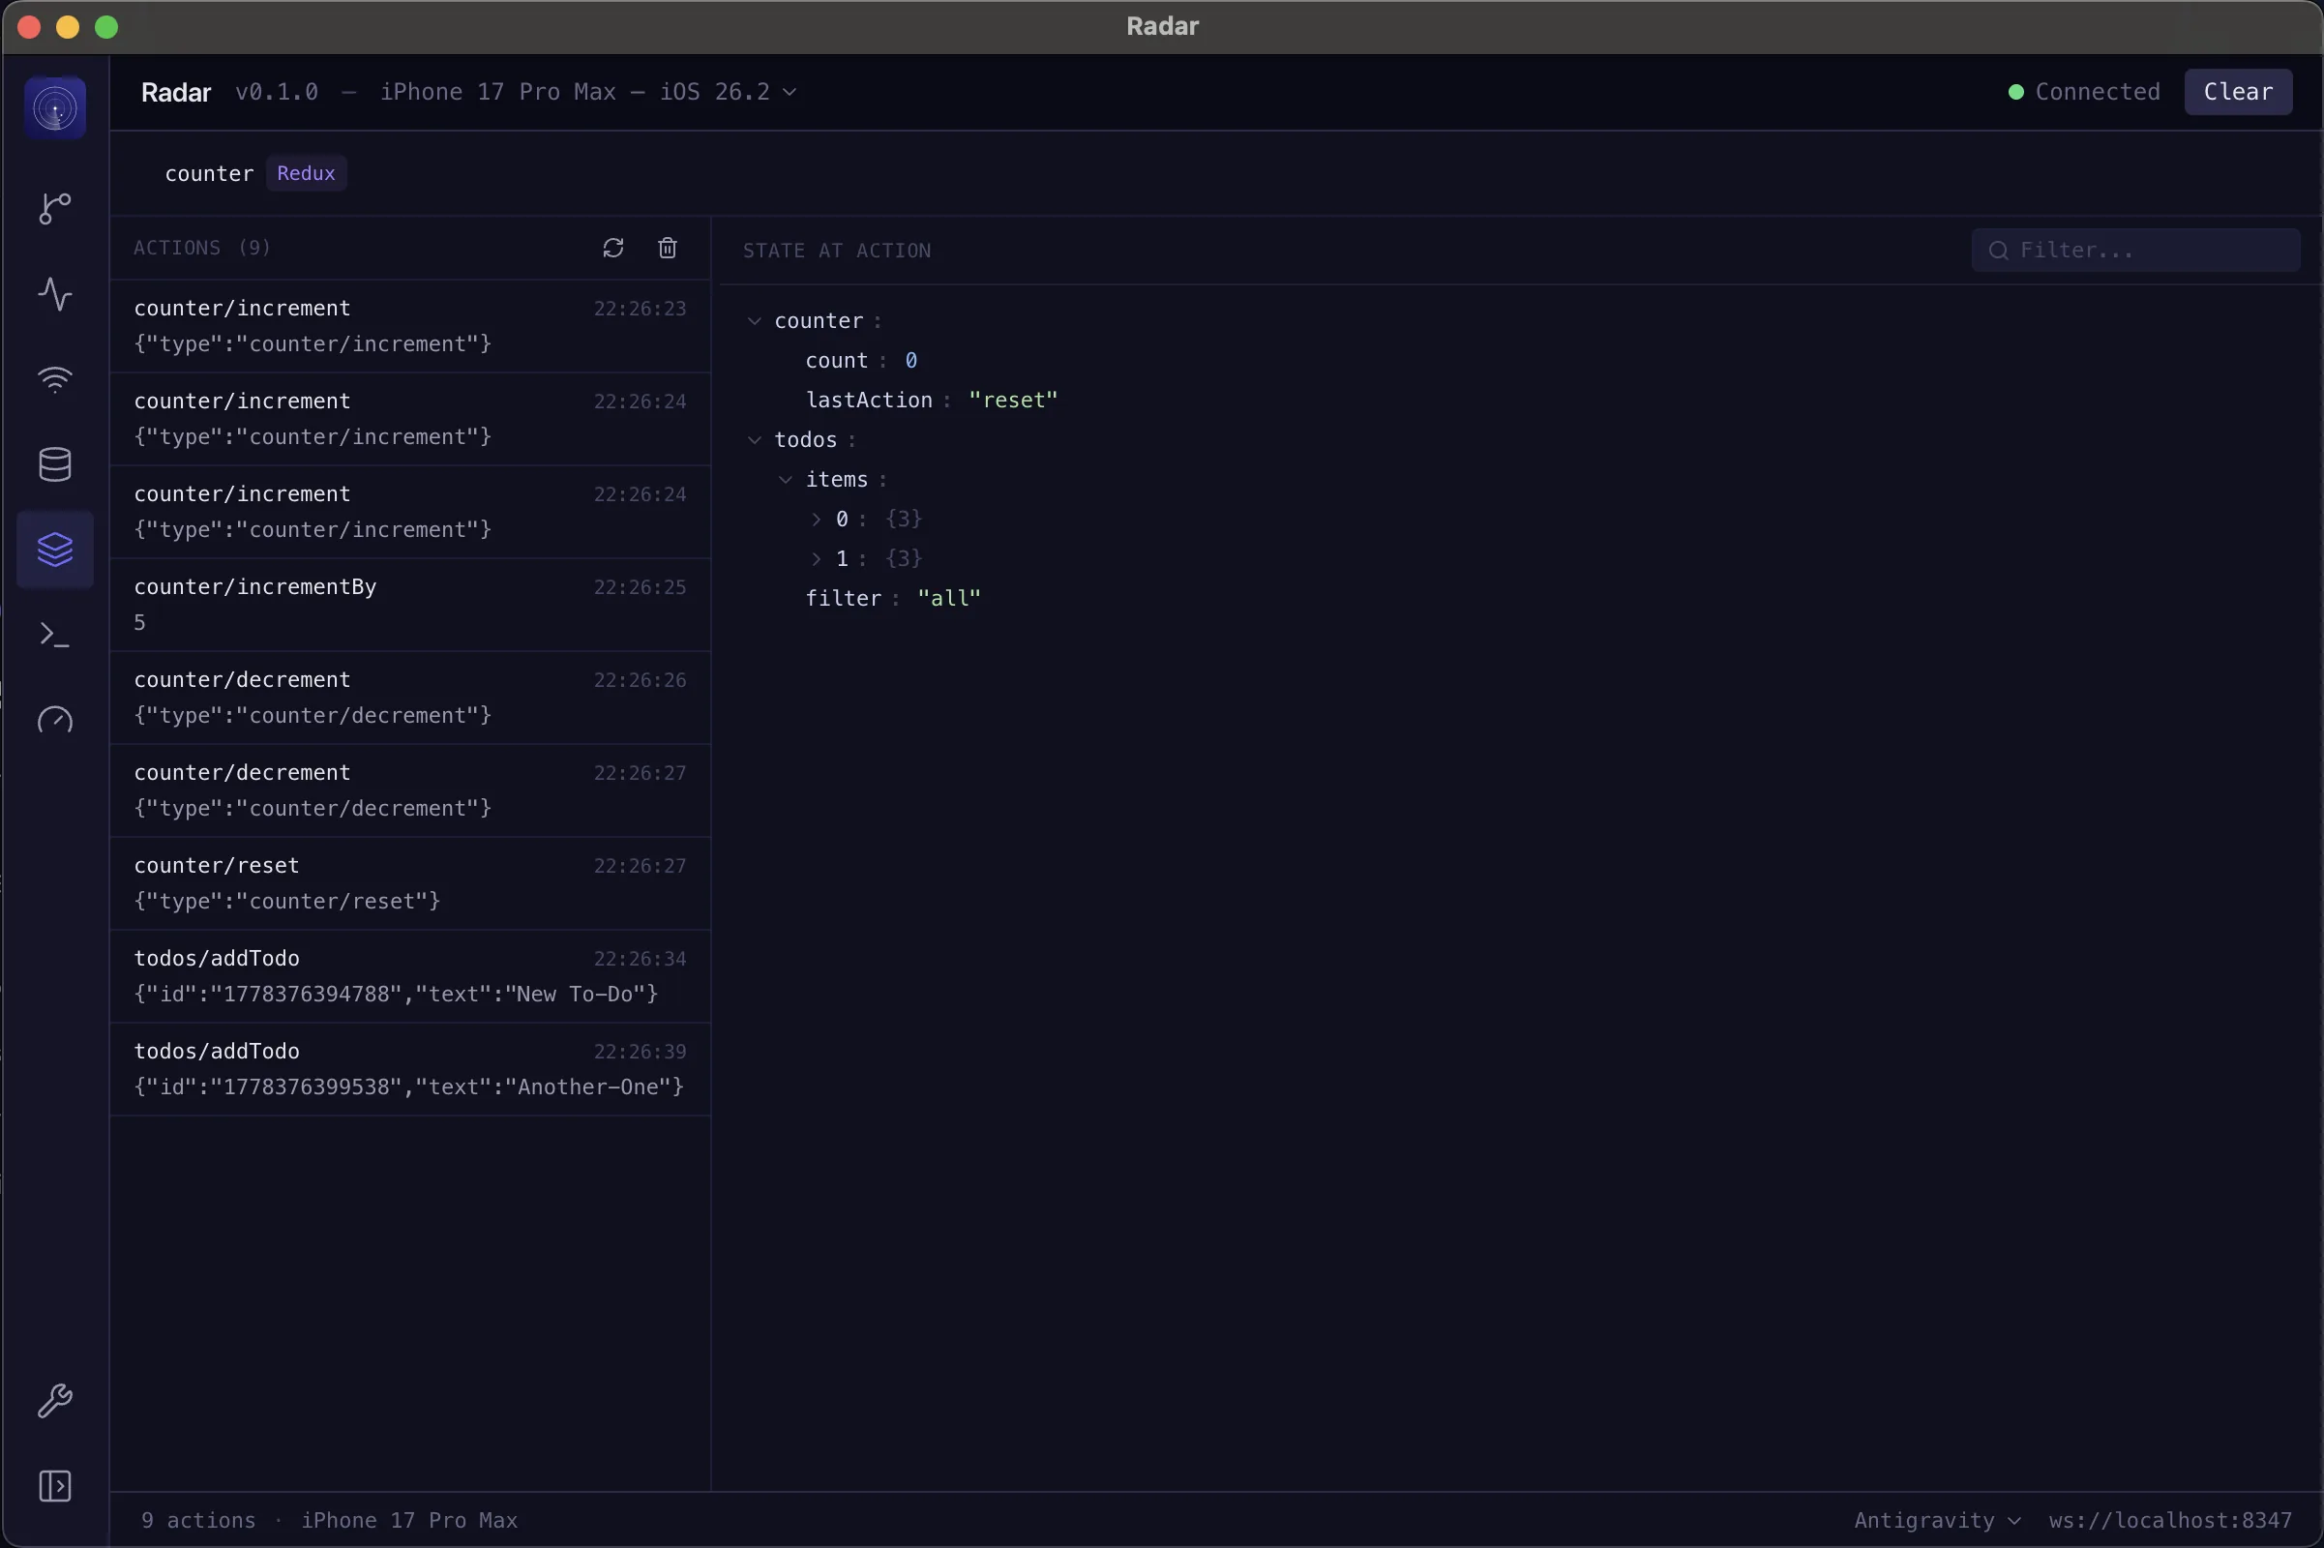
Task: Click the refresh actions icon
Action: [x=613, y=248]
